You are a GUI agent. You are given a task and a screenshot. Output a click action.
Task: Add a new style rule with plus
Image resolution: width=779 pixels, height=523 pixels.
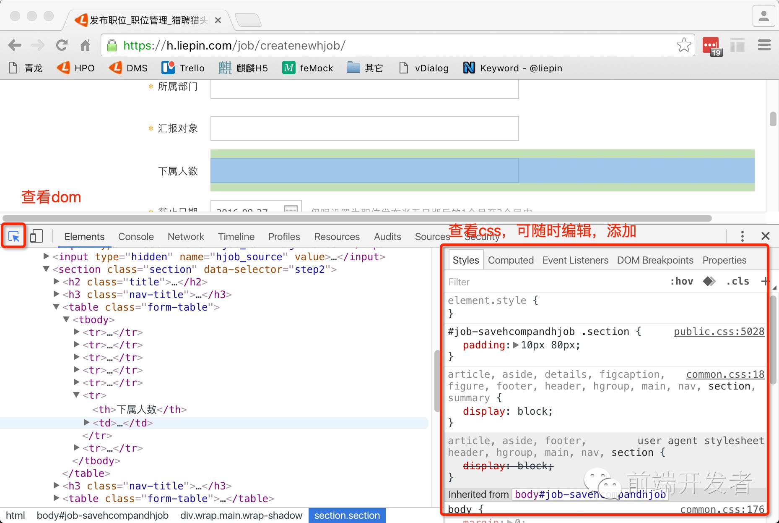[765, 281]
